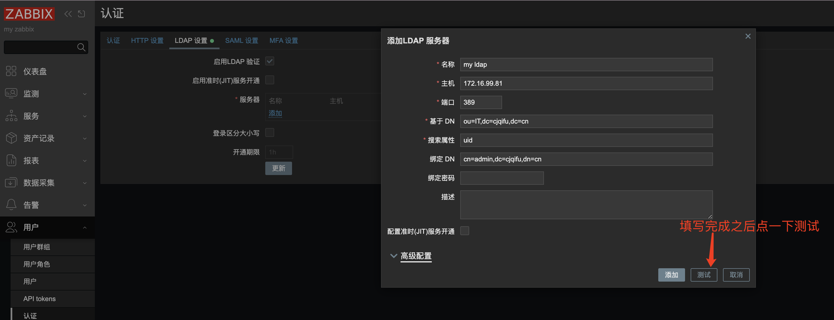Click the my zabbix text

[19, 29]
